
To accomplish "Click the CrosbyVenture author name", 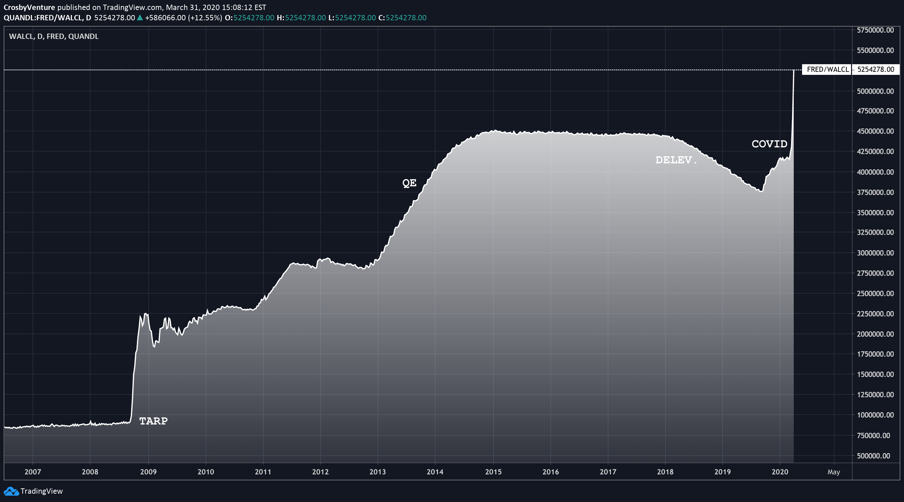I will (29, 7).
